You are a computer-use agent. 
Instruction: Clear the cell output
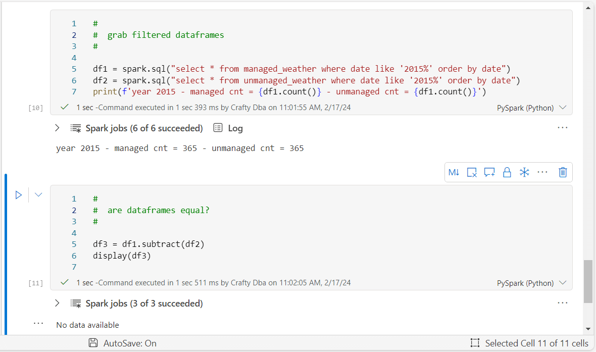[471, 172]
